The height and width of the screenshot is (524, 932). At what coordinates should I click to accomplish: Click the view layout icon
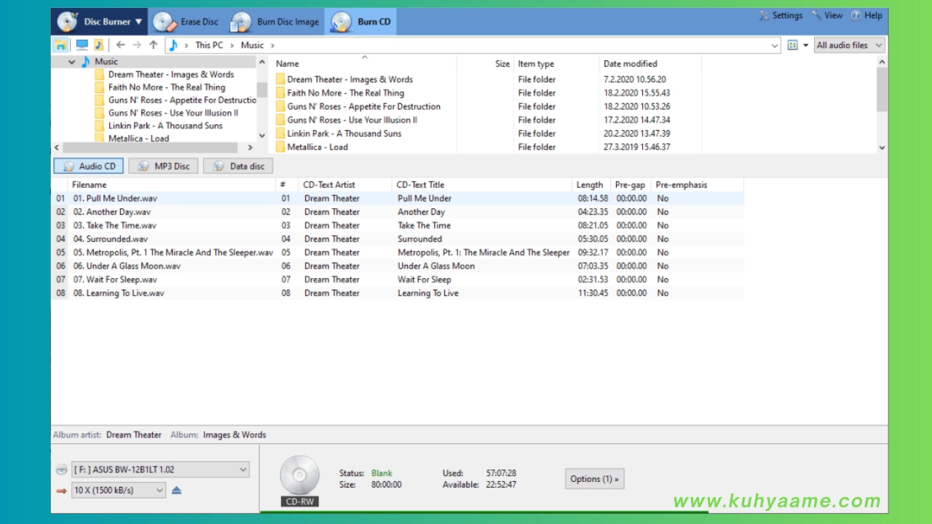(x=793, y=45)
